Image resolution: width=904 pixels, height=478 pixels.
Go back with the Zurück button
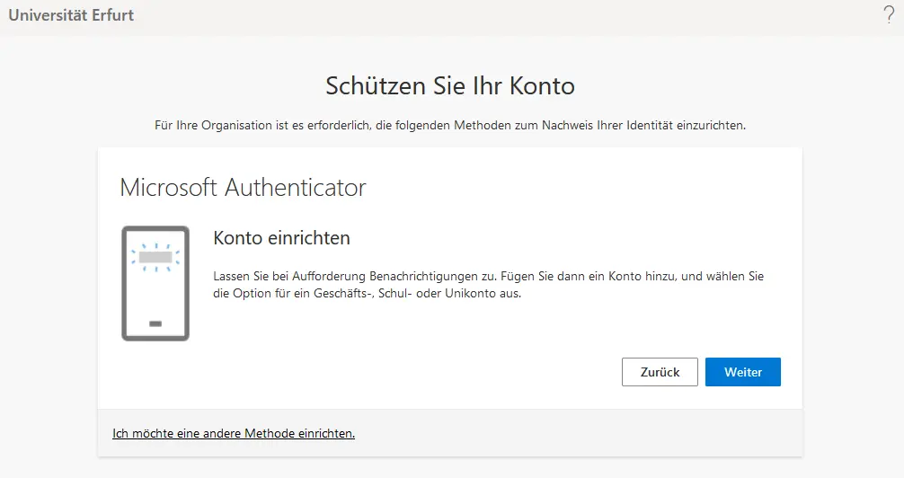(660, 372)
